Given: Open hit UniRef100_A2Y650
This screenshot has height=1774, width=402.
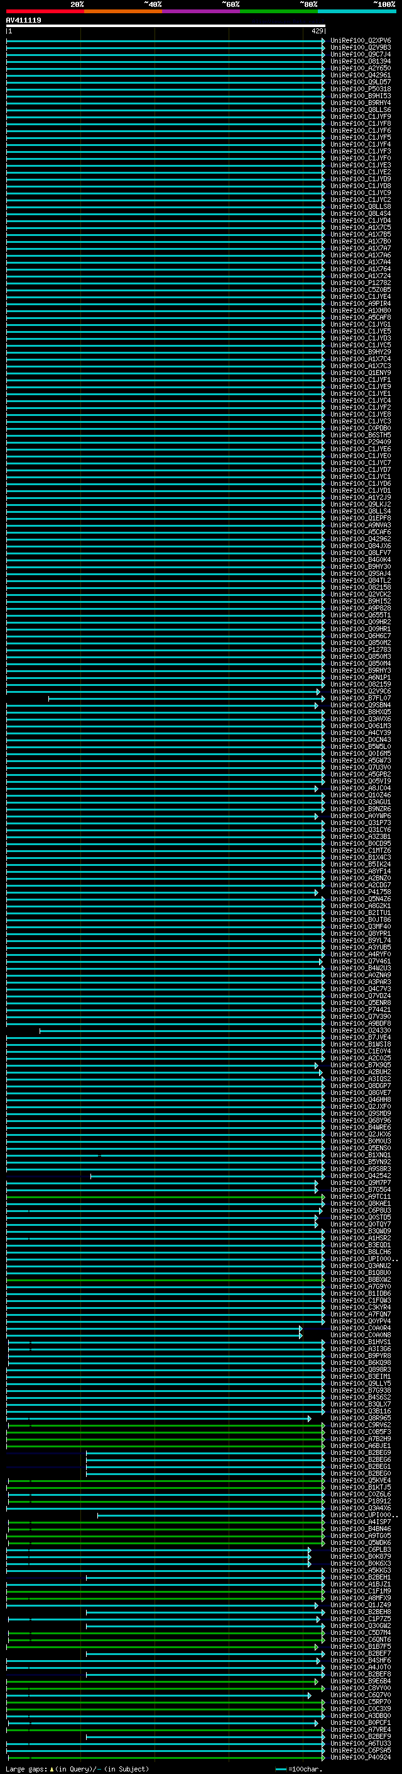Looking at the screenshot, I should pyautogui.click(x=361, y=68).
